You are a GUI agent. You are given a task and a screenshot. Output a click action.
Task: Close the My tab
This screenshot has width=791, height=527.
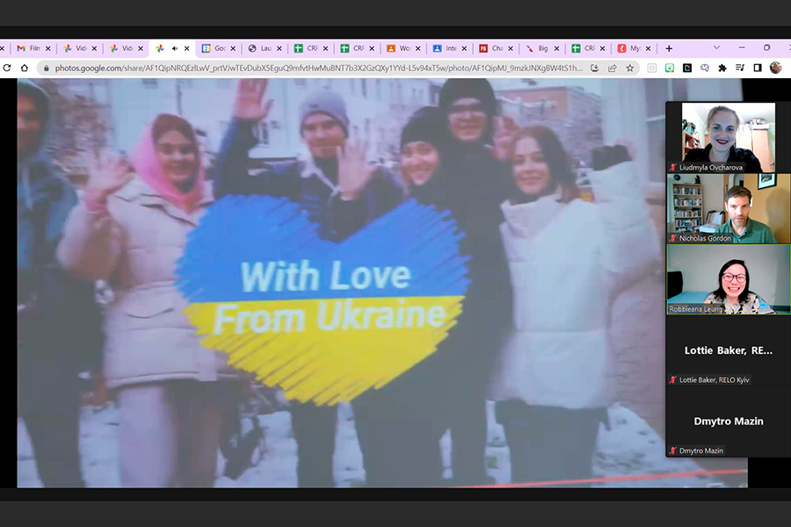(x=649, y=48)
